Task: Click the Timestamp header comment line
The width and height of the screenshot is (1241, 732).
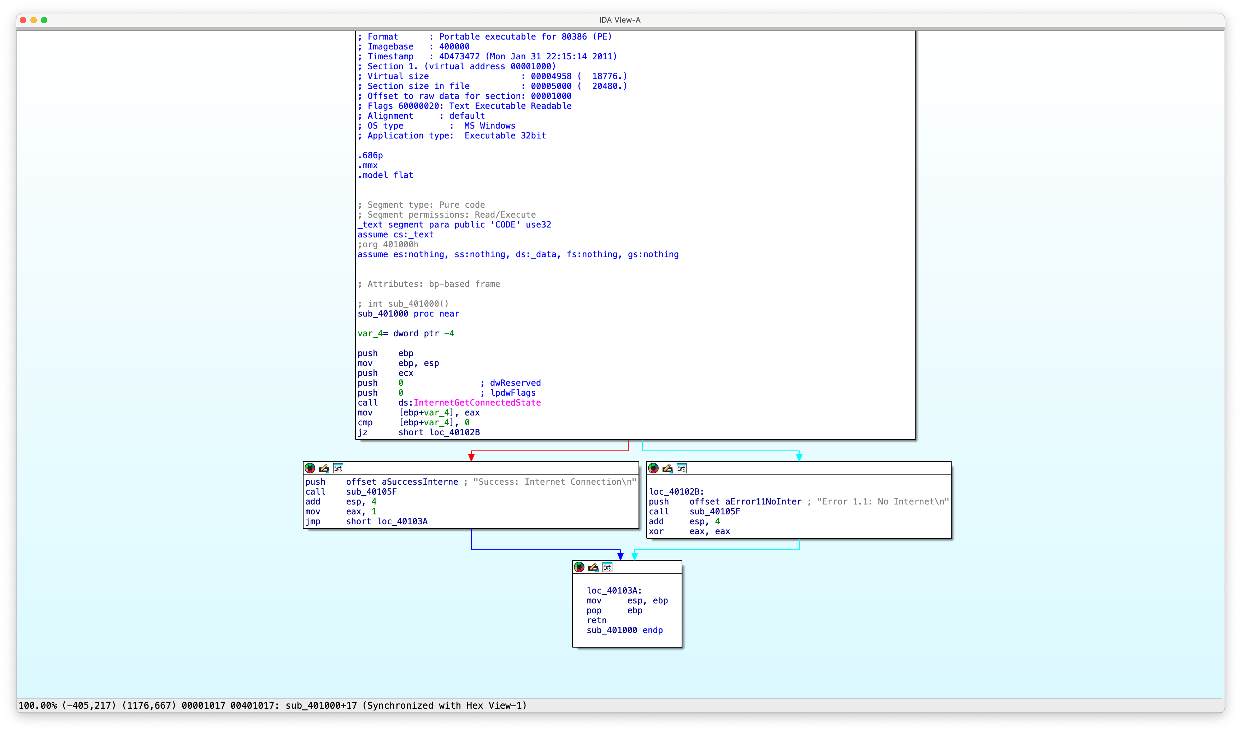Action: click(x=487, y=56)
